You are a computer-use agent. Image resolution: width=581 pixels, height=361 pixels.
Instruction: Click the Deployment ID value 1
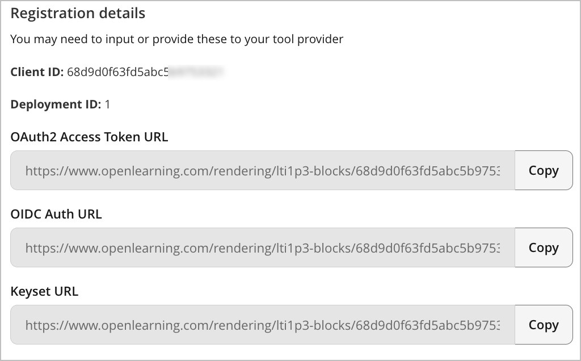[x=108, y=104]
